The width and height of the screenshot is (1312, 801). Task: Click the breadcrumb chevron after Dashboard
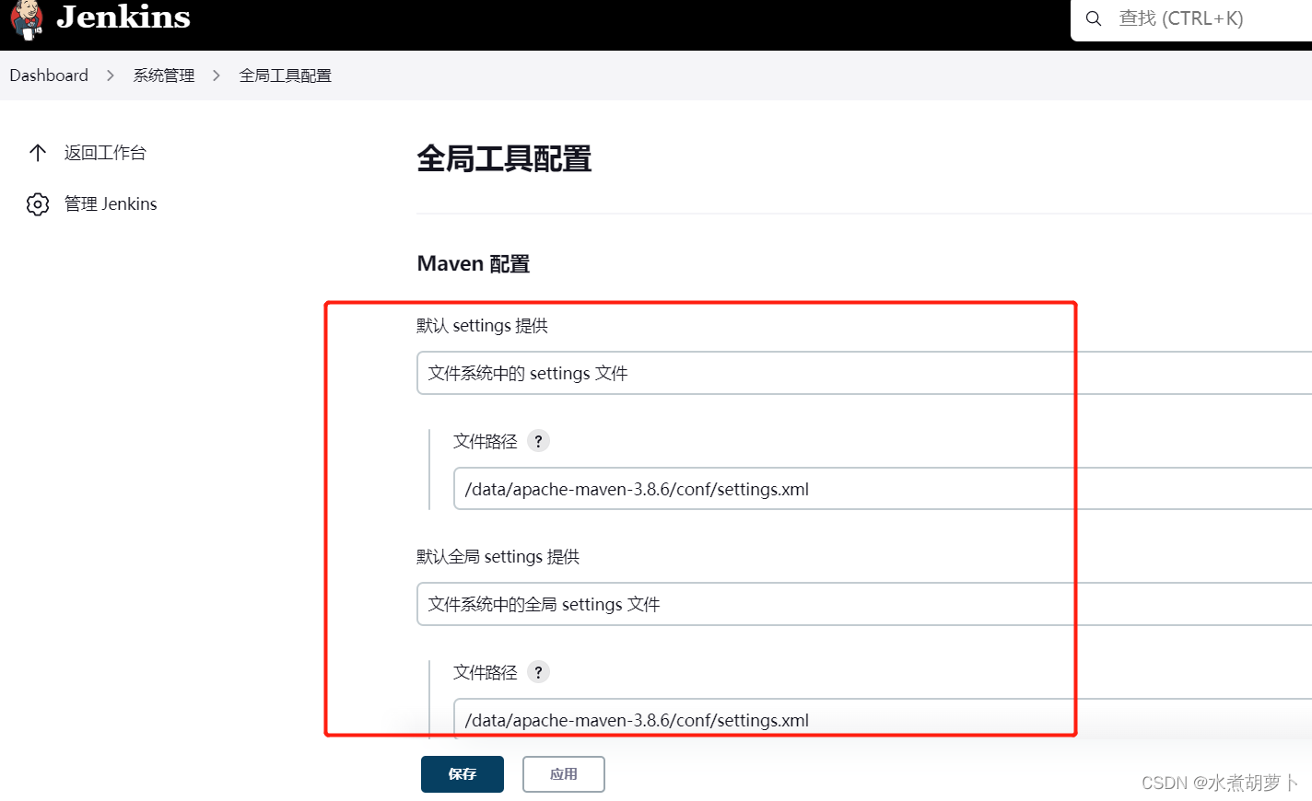111,75
